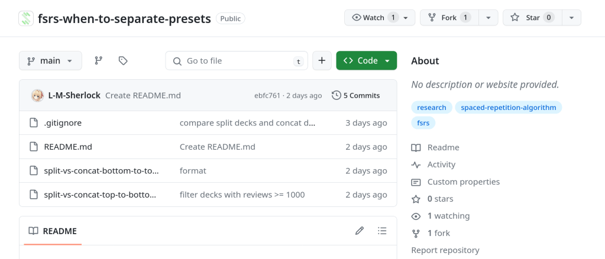Image resolution: width=605 pixels, height=259 pixels.
Task: Edit README with the pencil icon
Action: [x=360, y=231]
